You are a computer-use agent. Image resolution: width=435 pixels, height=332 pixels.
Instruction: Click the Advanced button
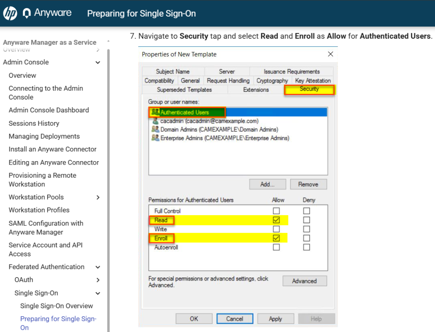pos(305,281)
